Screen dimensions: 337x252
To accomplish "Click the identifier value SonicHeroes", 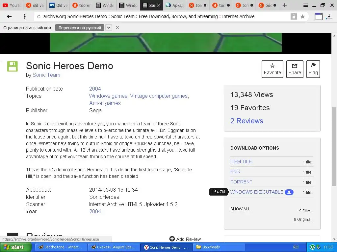I will pos(104,197).
